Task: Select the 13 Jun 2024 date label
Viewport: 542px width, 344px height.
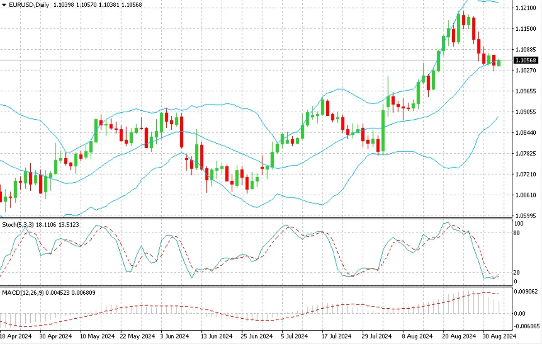Action: [215, 336]
